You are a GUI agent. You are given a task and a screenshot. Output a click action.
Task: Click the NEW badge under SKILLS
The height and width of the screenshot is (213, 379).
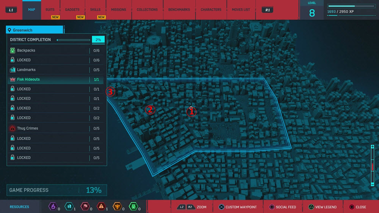point(101,17)
